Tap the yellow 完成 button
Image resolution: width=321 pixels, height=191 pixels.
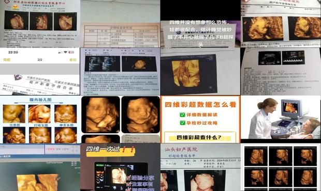click(7, 60)
